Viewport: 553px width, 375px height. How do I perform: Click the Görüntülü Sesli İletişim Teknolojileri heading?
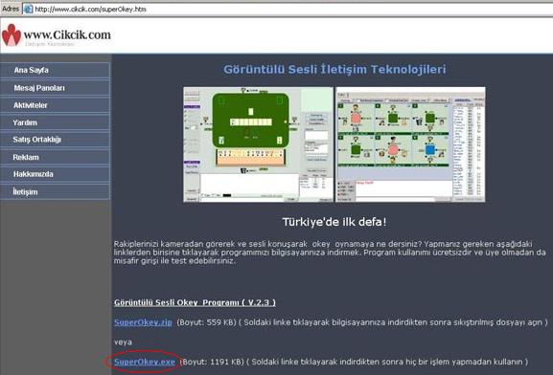[x=334, y=69]
